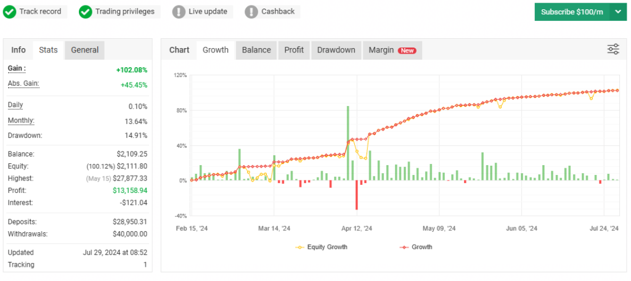Open chart settings sliders icon

click(613, 50)
